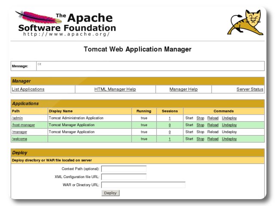
Task: Open the /host-manager application path
Action: (x=23, y=125)
